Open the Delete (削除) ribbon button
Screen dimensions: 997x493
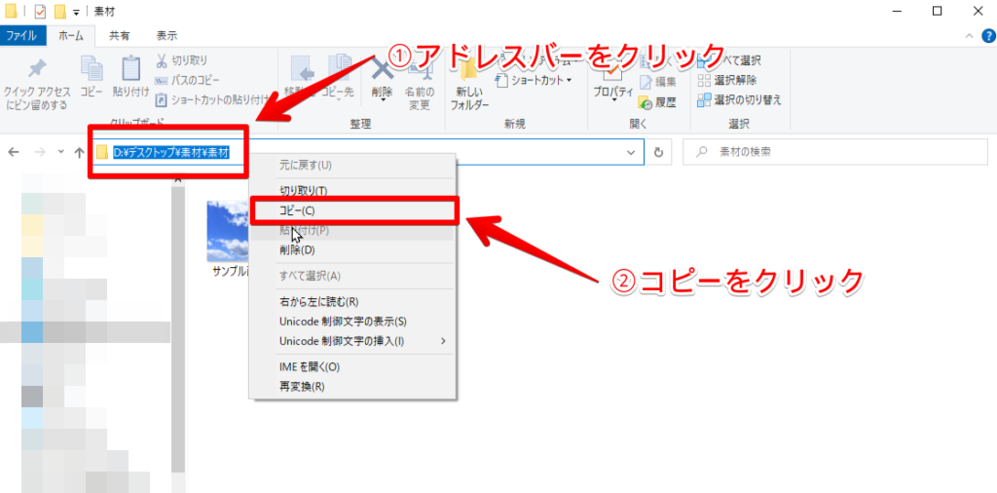point(382,80)
